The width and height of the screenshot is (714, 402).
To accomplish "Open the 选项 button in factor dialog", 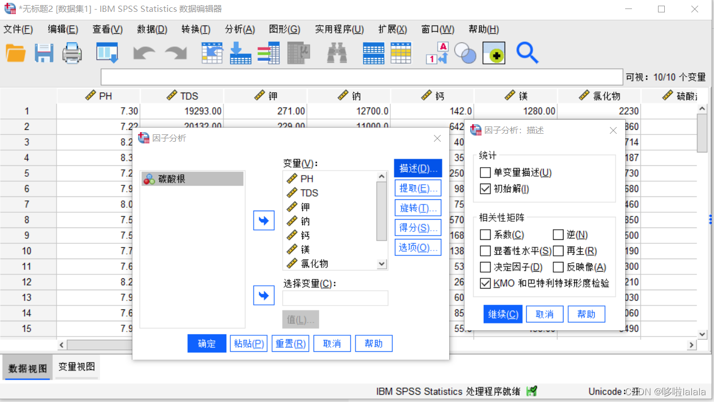I will point(418,247).
